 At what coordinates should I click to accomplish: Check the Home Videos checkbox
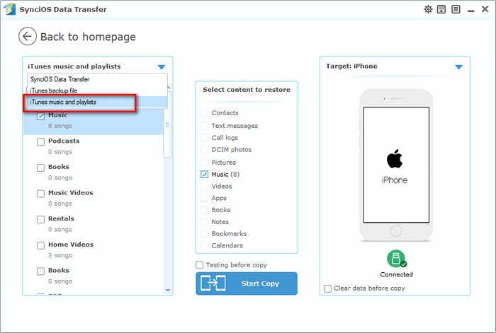point(40,245)
